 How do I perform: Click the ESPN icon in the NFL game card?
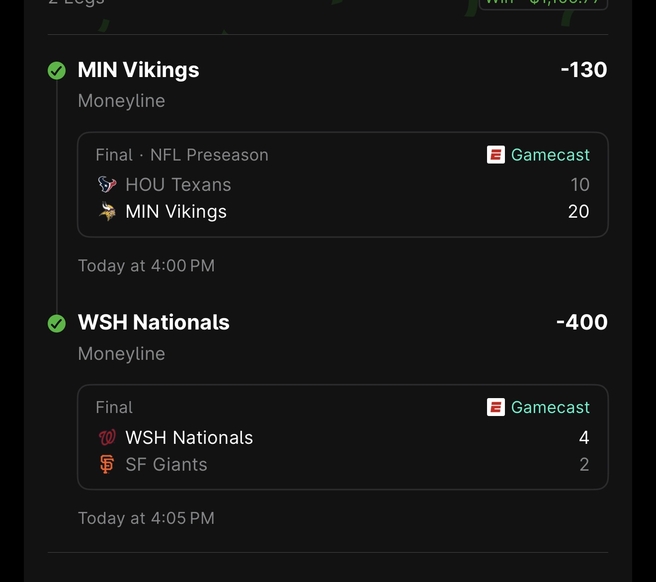[x=495, y=155]
